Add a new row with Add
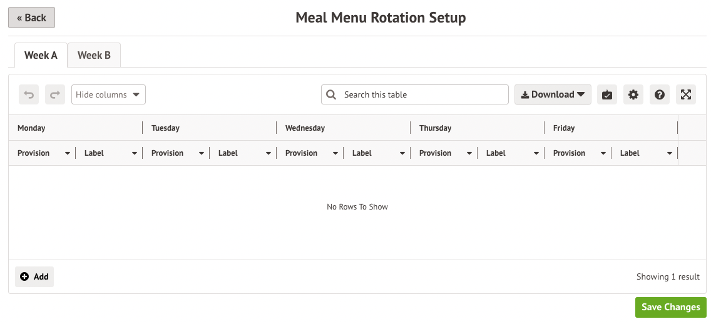 34,276
